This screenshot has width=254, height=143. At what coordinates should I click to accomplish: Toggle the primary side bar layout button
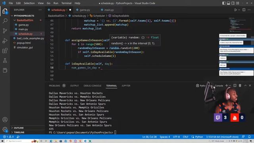224,3
